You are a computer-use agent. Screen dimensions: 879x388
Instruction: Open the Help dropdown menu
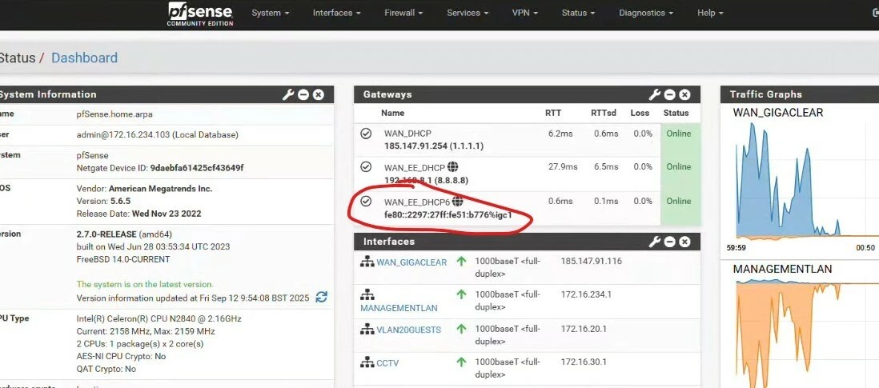click(710, 13)
